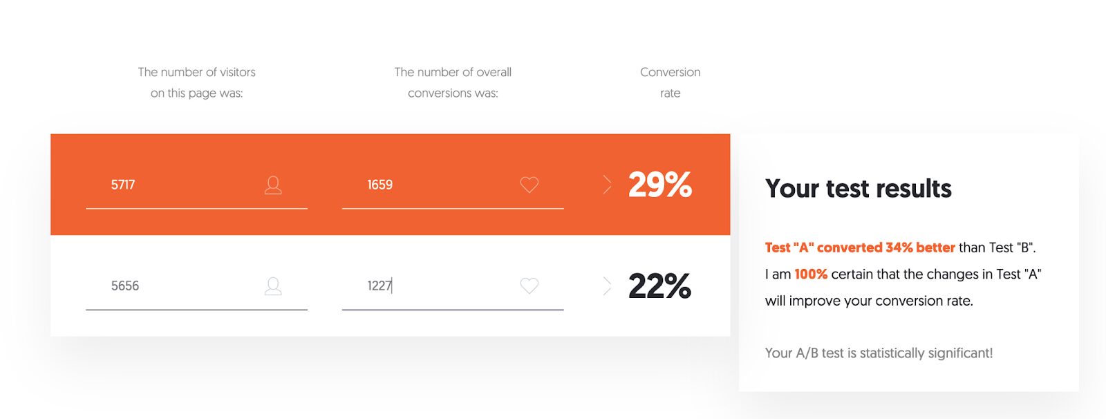Viewport: 1106px width, 419px height.
Task: Click the visitor person icon in orange row
Action: [273, 185]
